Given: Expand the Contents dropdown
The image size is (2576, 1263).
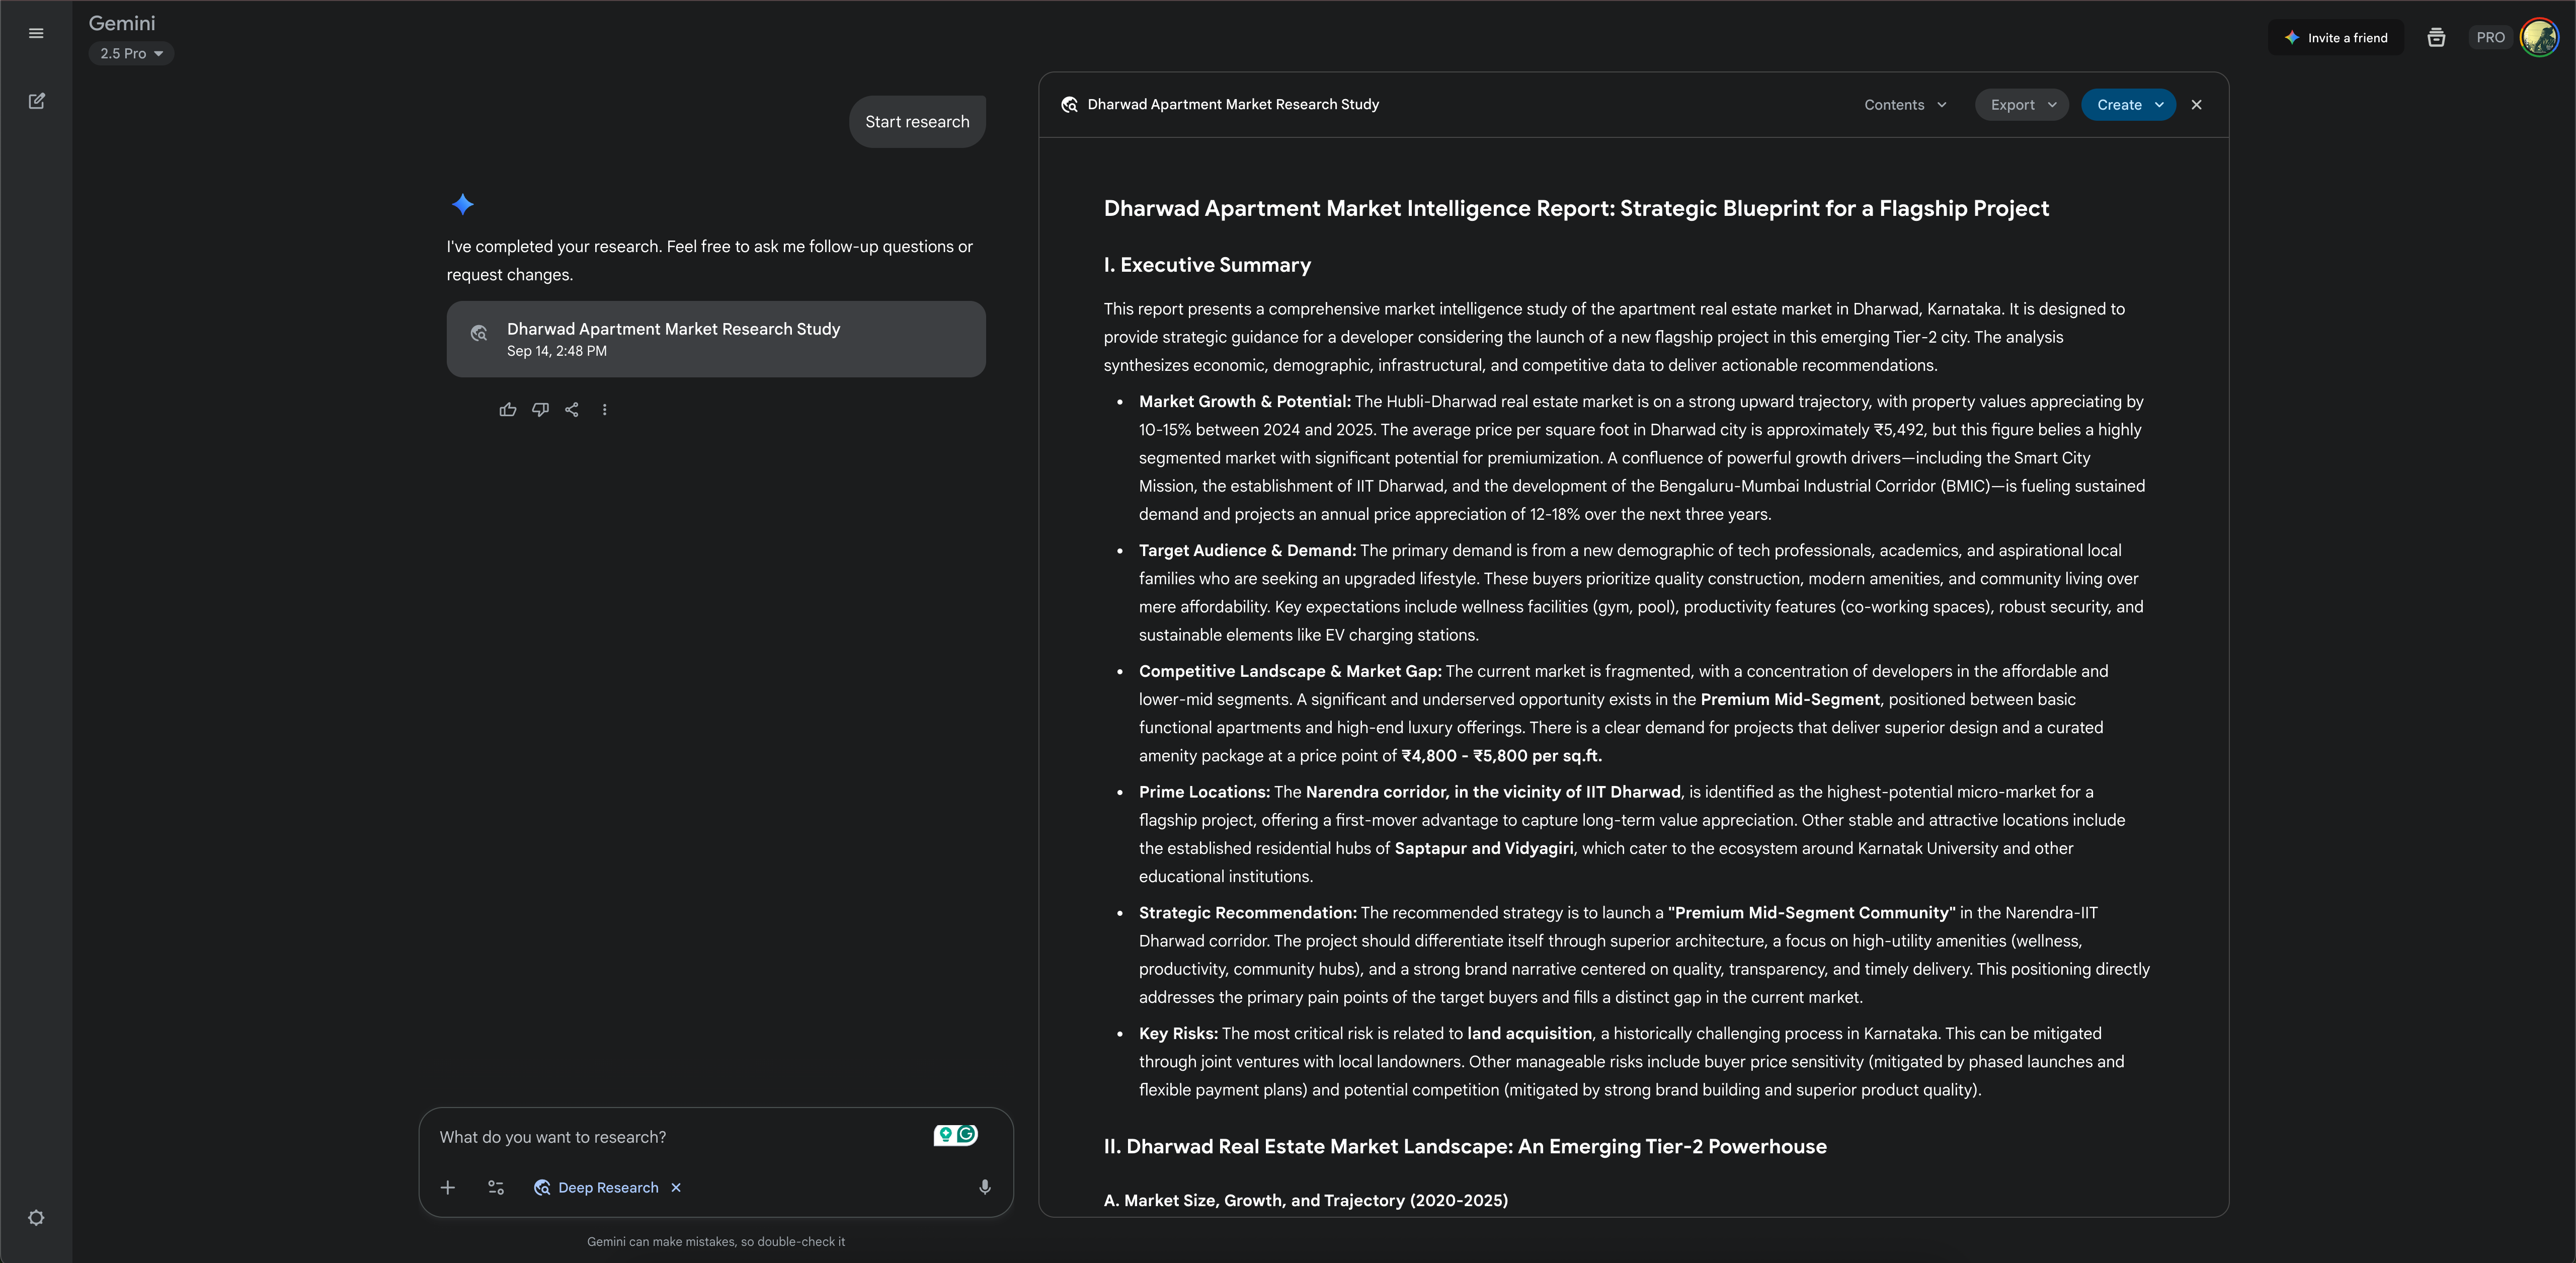Looking at the screenshot, I should (x=1904, y=105).
